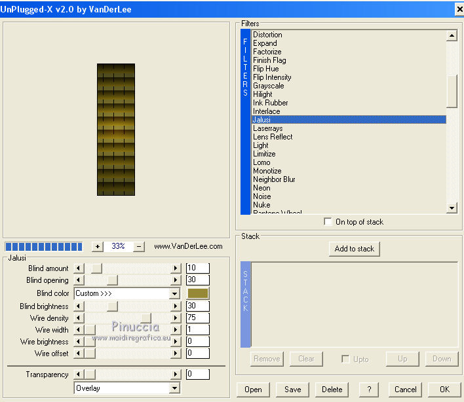
Task: Increase Wire brightness with right arrow
Action: (176, 341)
